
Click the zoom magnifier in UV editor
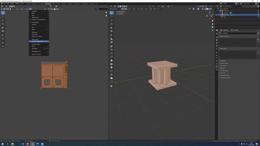point(106,13)
